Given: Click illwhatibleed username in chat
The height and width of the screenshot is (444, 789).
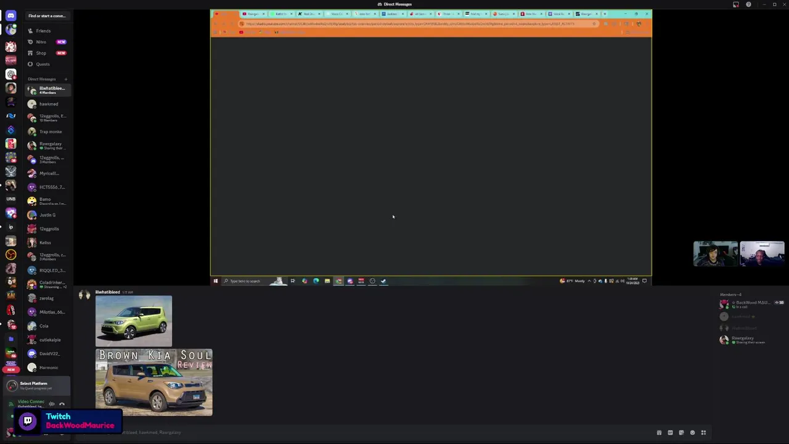Looking at the screenshot, I should [x=107, y=292].
